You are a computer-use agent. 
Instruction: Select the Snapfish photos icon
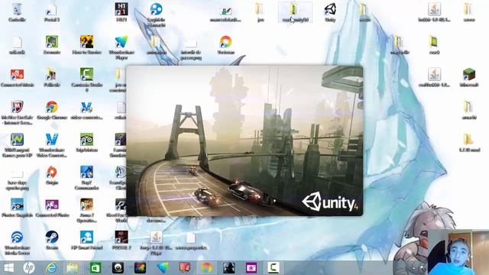pos(17,205)
